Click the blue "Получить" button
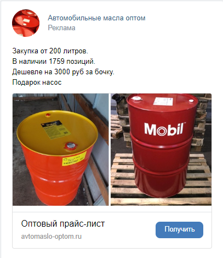Screen dimensions: 223x258 pyautogui.click(x=179, y=230)
